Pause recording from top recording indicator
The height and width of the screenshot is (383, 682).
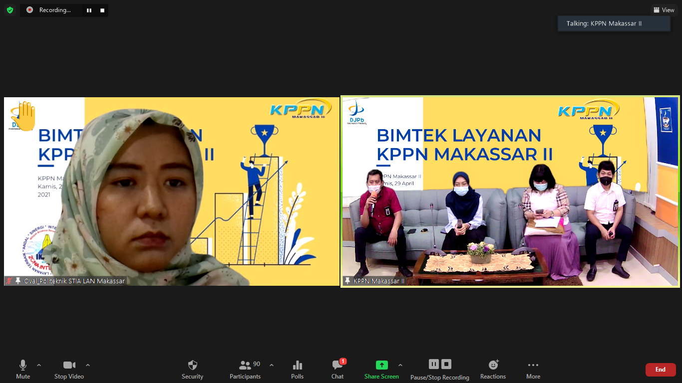point(89,10)
